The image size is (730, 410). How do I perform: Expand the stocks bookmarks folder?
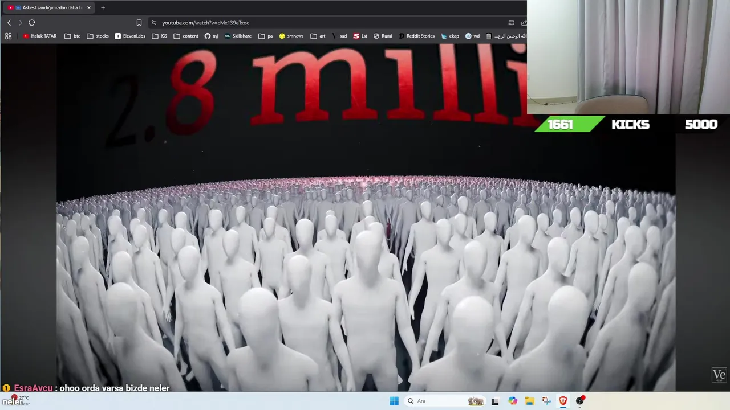point(98,36)
